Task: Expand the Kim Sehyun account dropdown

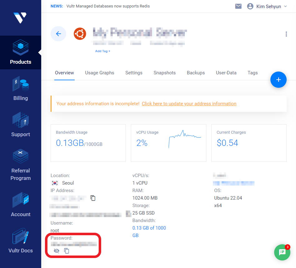Action: pos(285,6)
